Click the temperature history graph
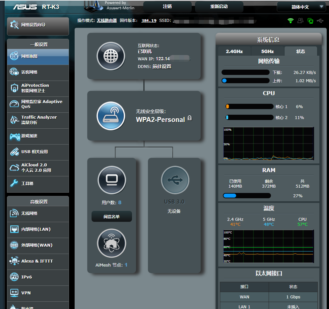 tap(269, 246)
